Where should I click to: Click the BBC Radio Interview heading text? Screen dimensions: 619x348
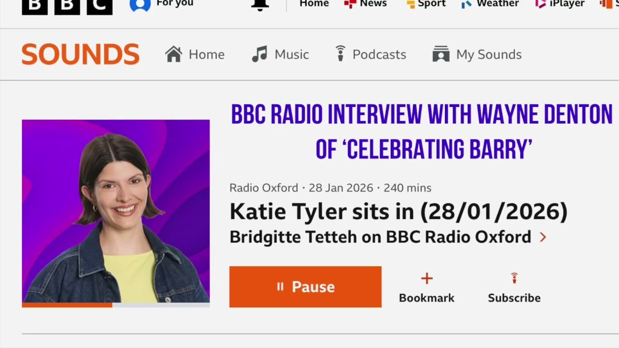pyautogui.click(x=422, y=132)
